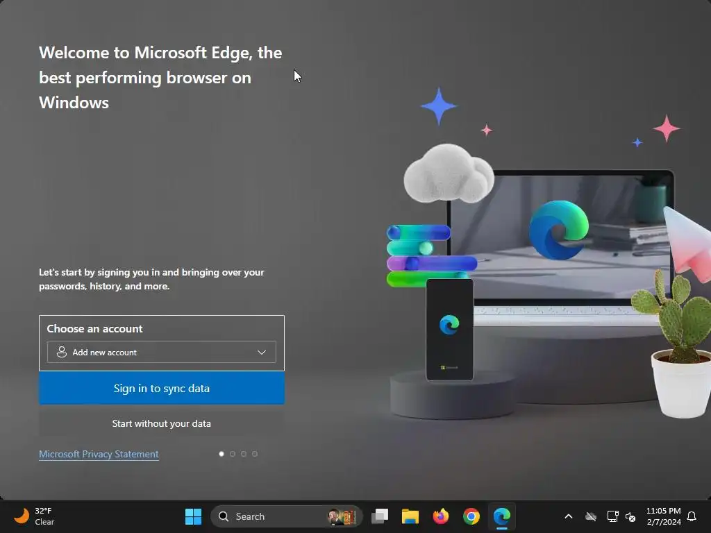The width and height of the screenshot is (711, 533).
Task: Launch Google Chrome from the taskbar
Action: pos(471,516)
